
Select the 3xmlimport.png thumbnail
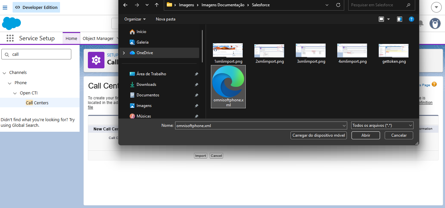click(x=311, y=50)
